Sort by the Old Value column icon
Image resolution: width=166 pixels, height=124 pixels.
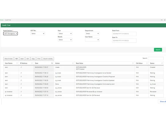[x=147, y=63]
